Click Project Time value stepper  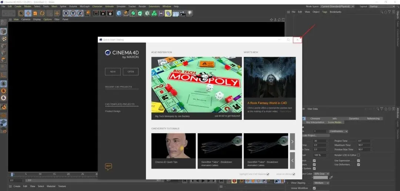371,141
